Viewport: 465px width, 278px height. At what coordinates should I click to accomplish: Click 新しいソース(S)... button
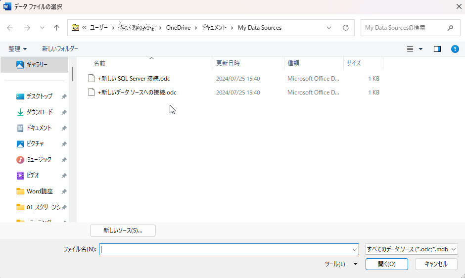123,231
